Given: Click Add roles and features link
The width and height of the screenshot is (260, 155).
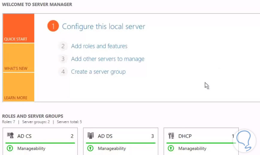Looking at the screenshot, I should pos(99,46).
